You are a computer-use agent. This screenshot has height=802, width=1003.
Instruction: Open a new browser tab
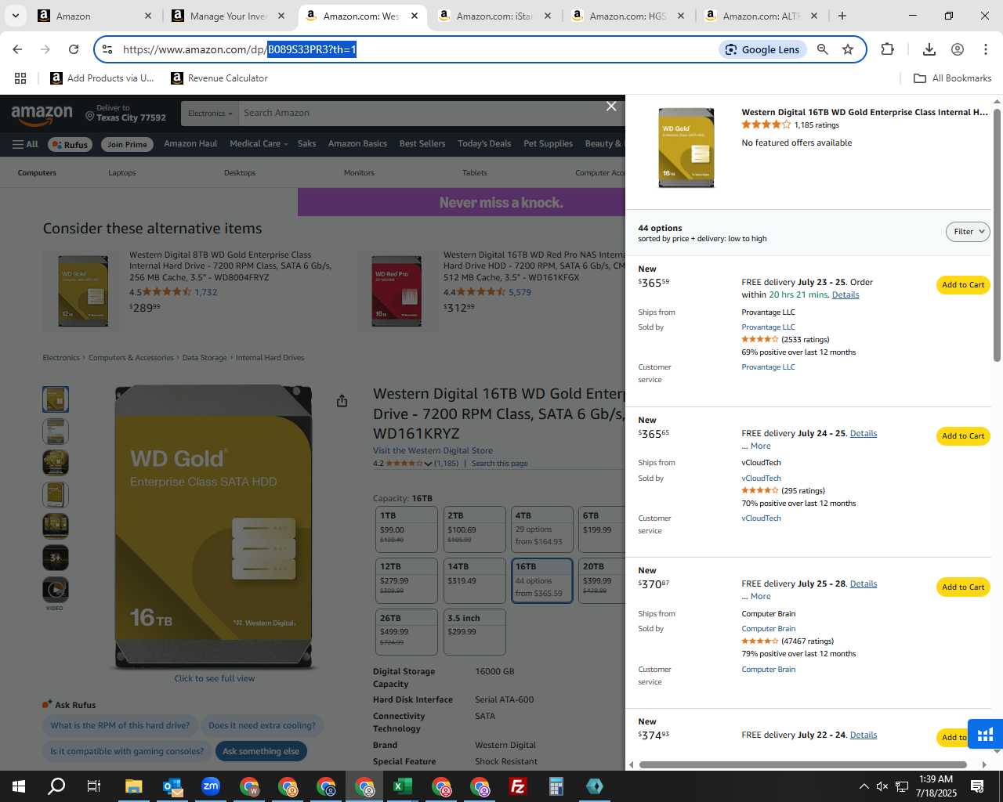842,16
